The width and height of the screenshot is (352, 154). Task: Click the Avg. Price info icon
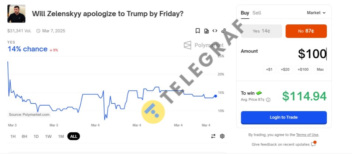tap(268, 100)
